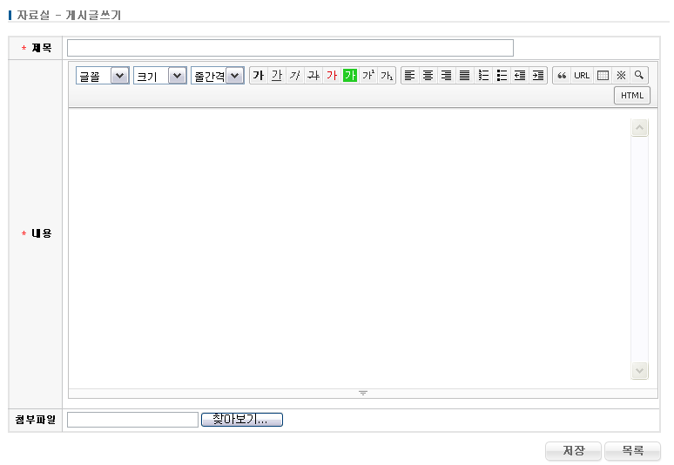Apply underline formatting to text

tap(276, 76)
